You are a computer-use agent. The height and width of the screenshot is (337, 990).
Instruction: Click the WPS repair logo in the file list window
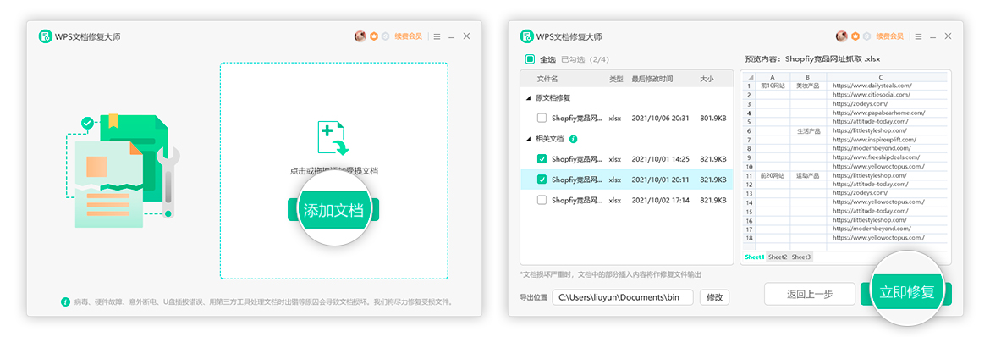click(x=526, y=36)
